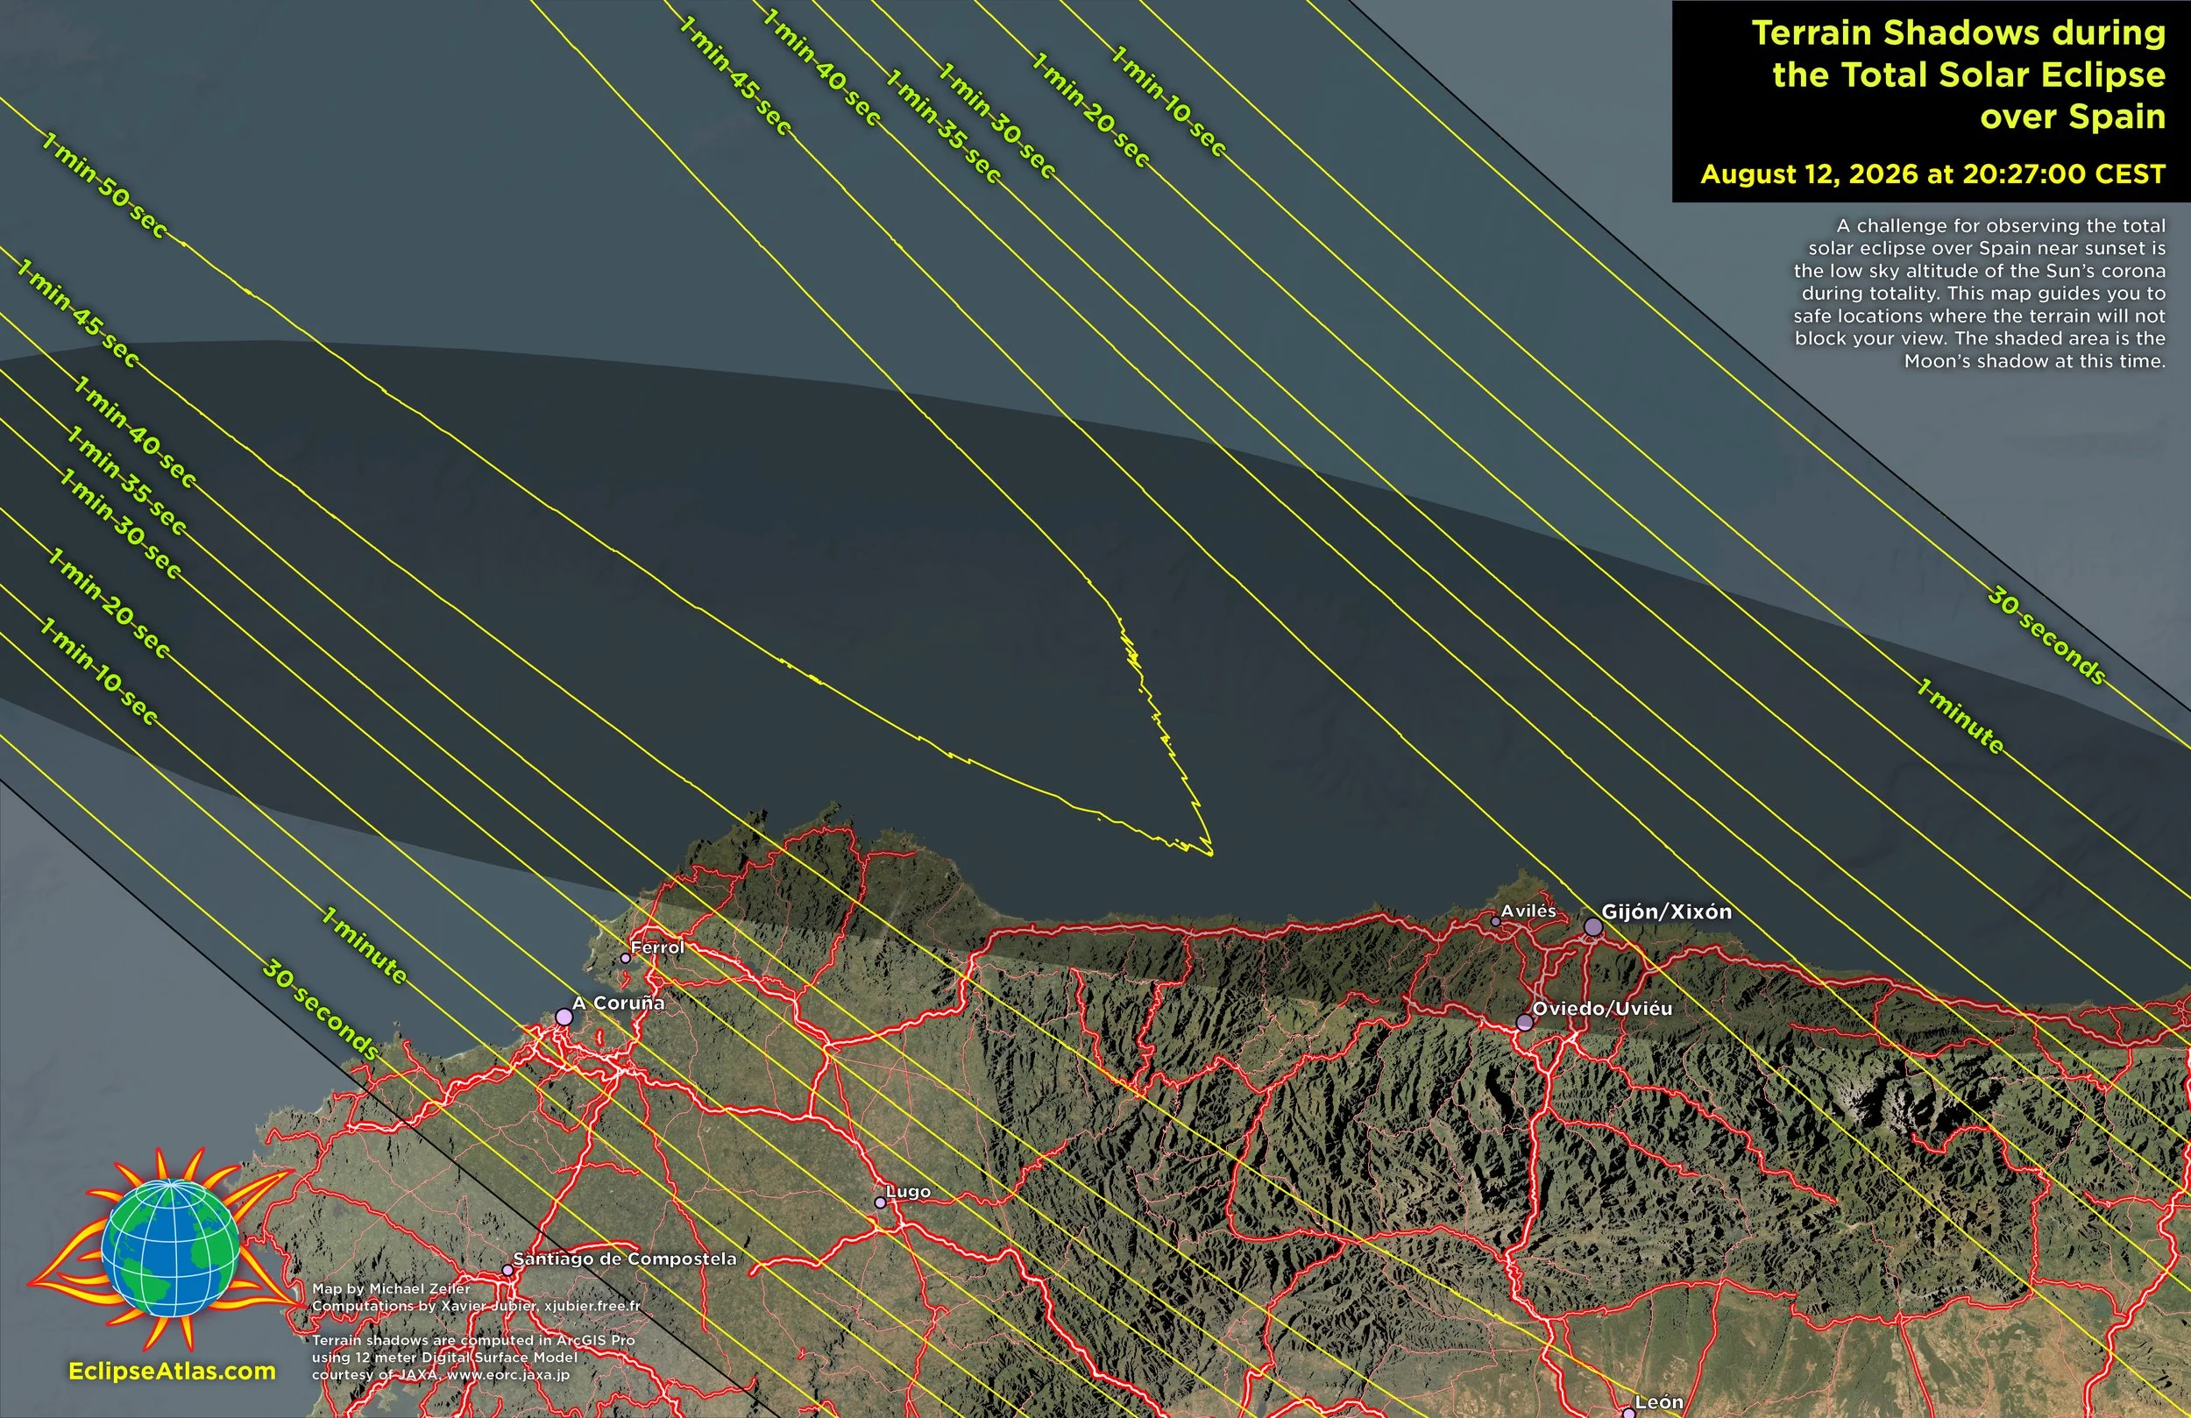
Task: Click the Lugo city marker dot
Action: click(880, 1202)
